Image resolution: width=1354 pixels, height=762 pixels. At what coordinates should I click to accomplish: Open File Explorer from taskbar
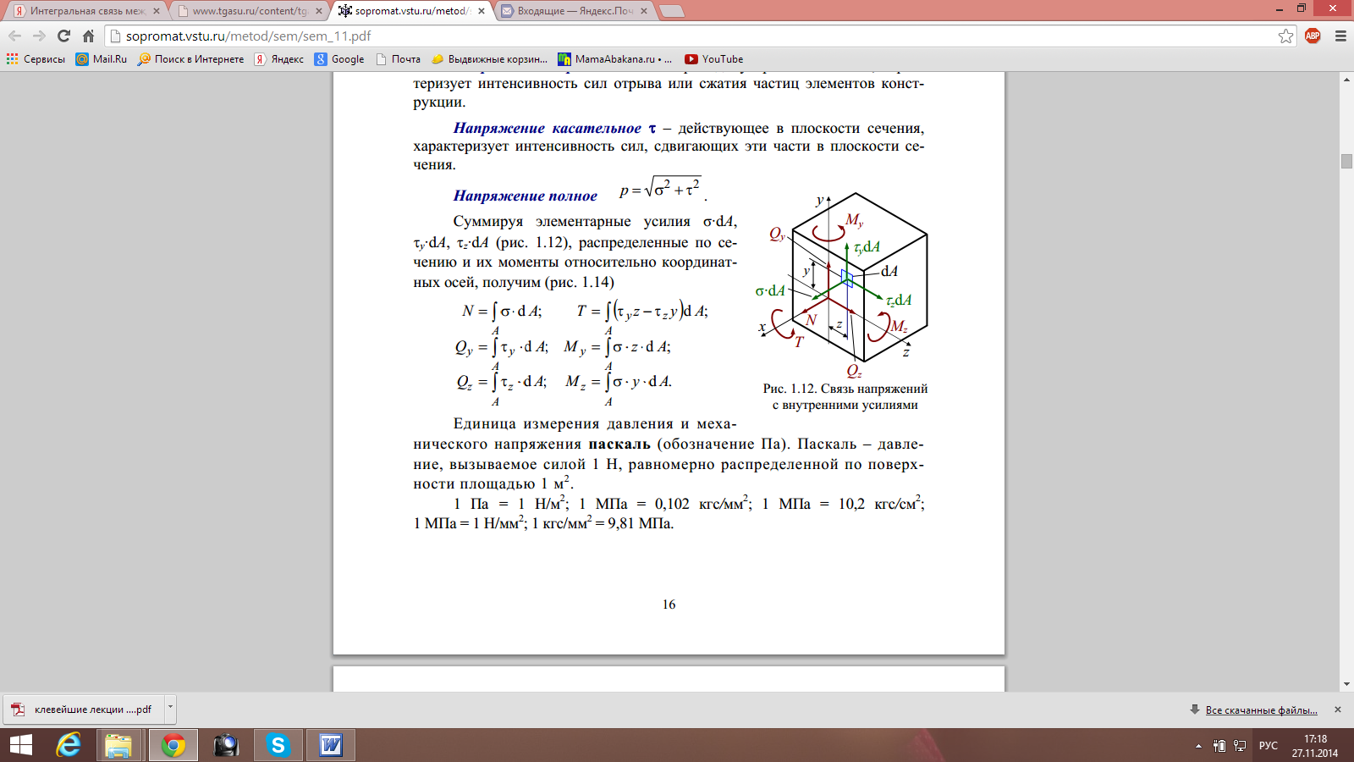pyautogui.click(x=118, y=745)
